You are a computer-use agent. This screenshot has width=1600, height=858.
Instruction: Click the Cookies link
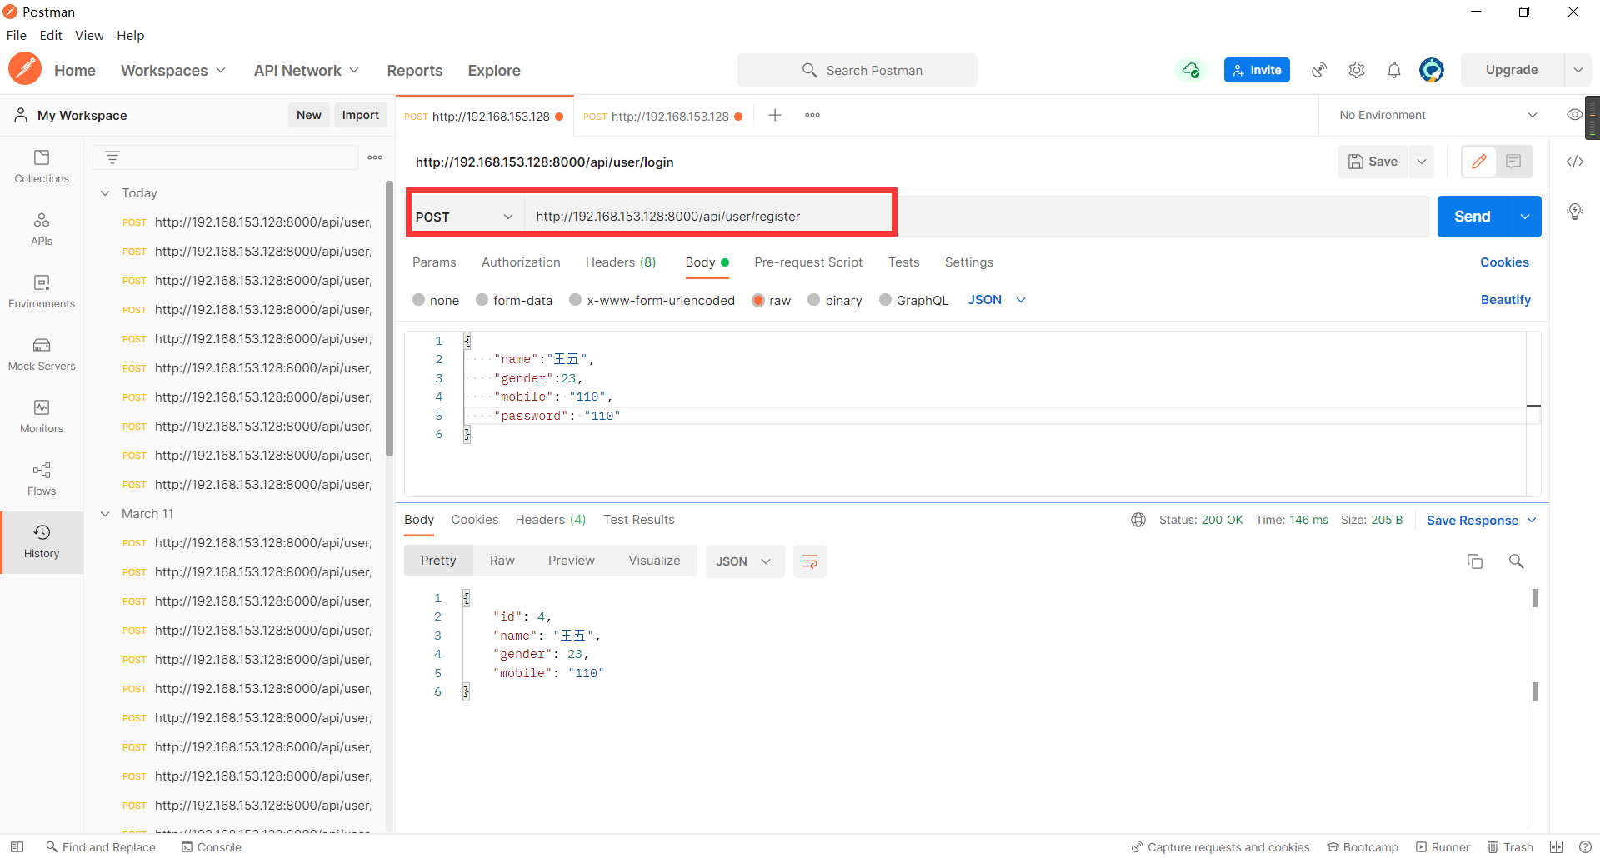tap(1504, 262)
